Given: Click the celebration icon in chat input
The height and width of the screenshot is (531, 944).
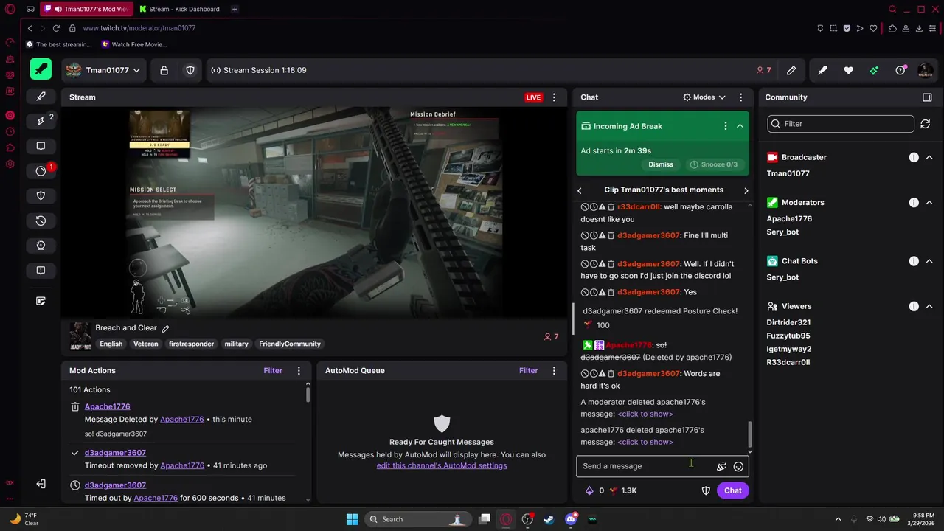Looking at the screenshot, I should 721,466.
